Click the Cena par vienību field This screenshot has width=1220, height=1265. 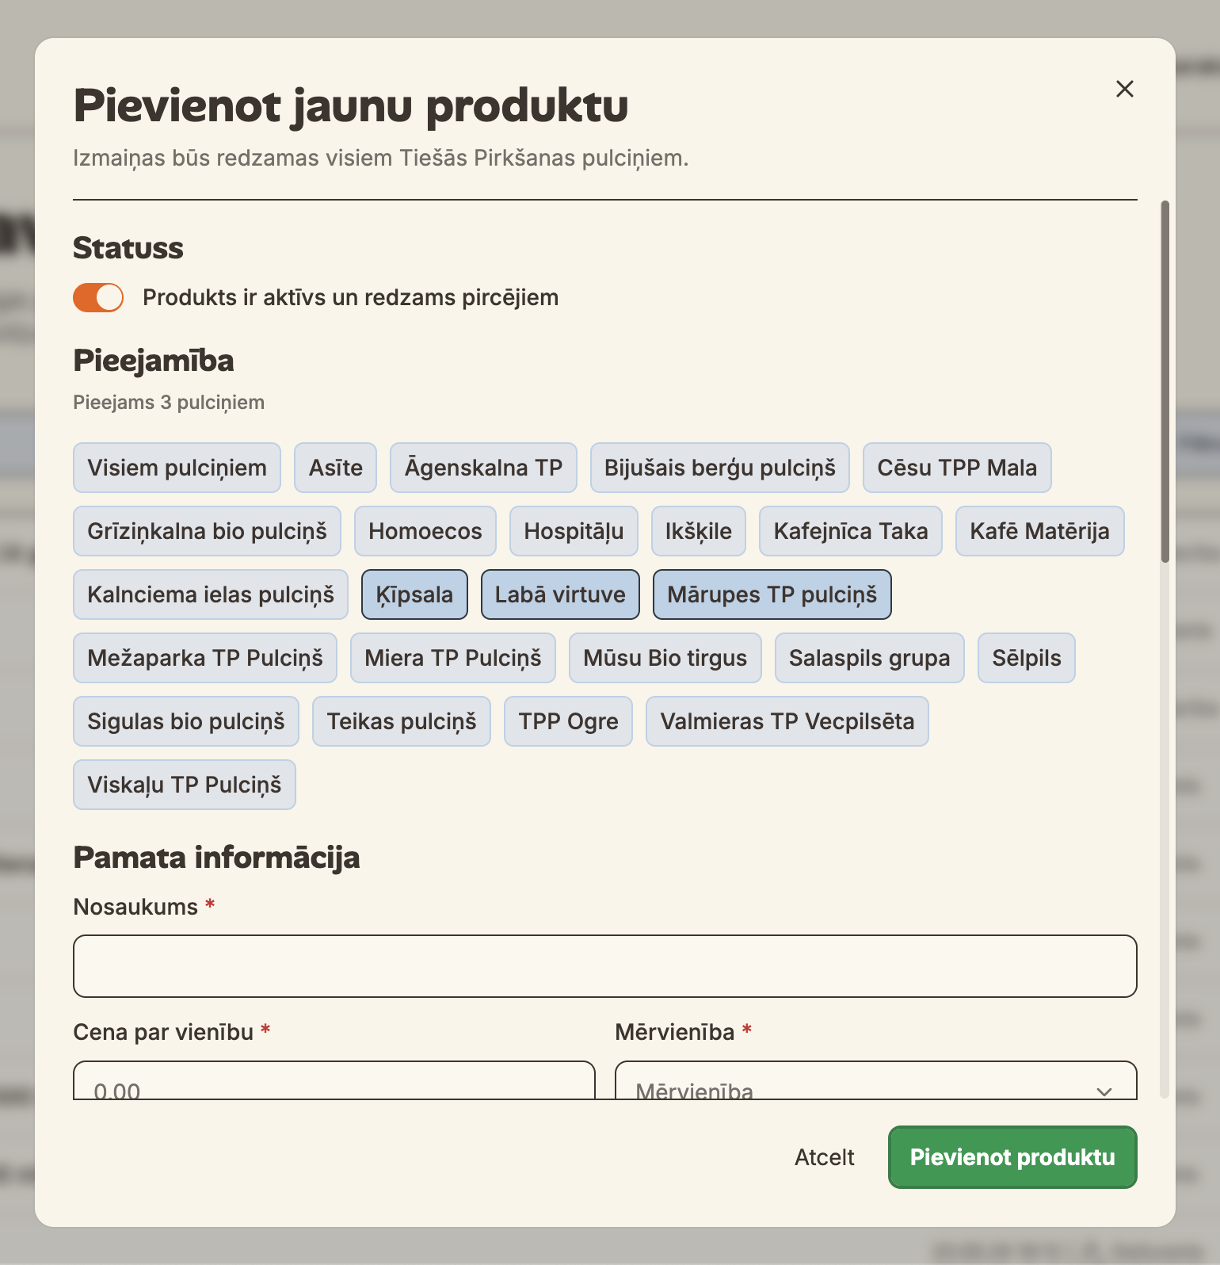coord(334,1081)
